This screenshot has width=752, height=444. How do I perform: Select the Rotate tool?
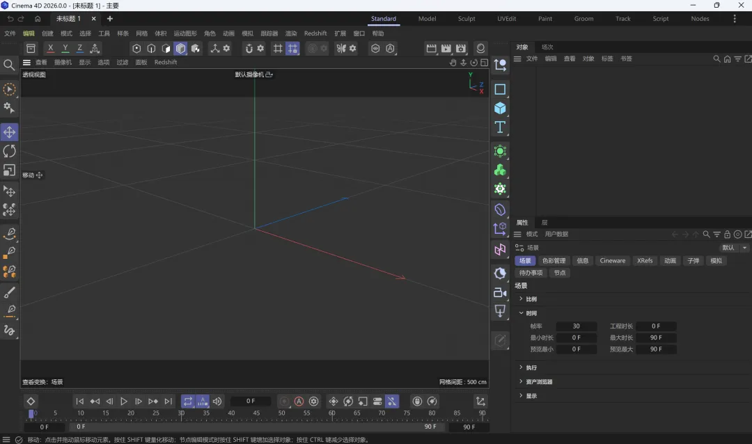10,151
